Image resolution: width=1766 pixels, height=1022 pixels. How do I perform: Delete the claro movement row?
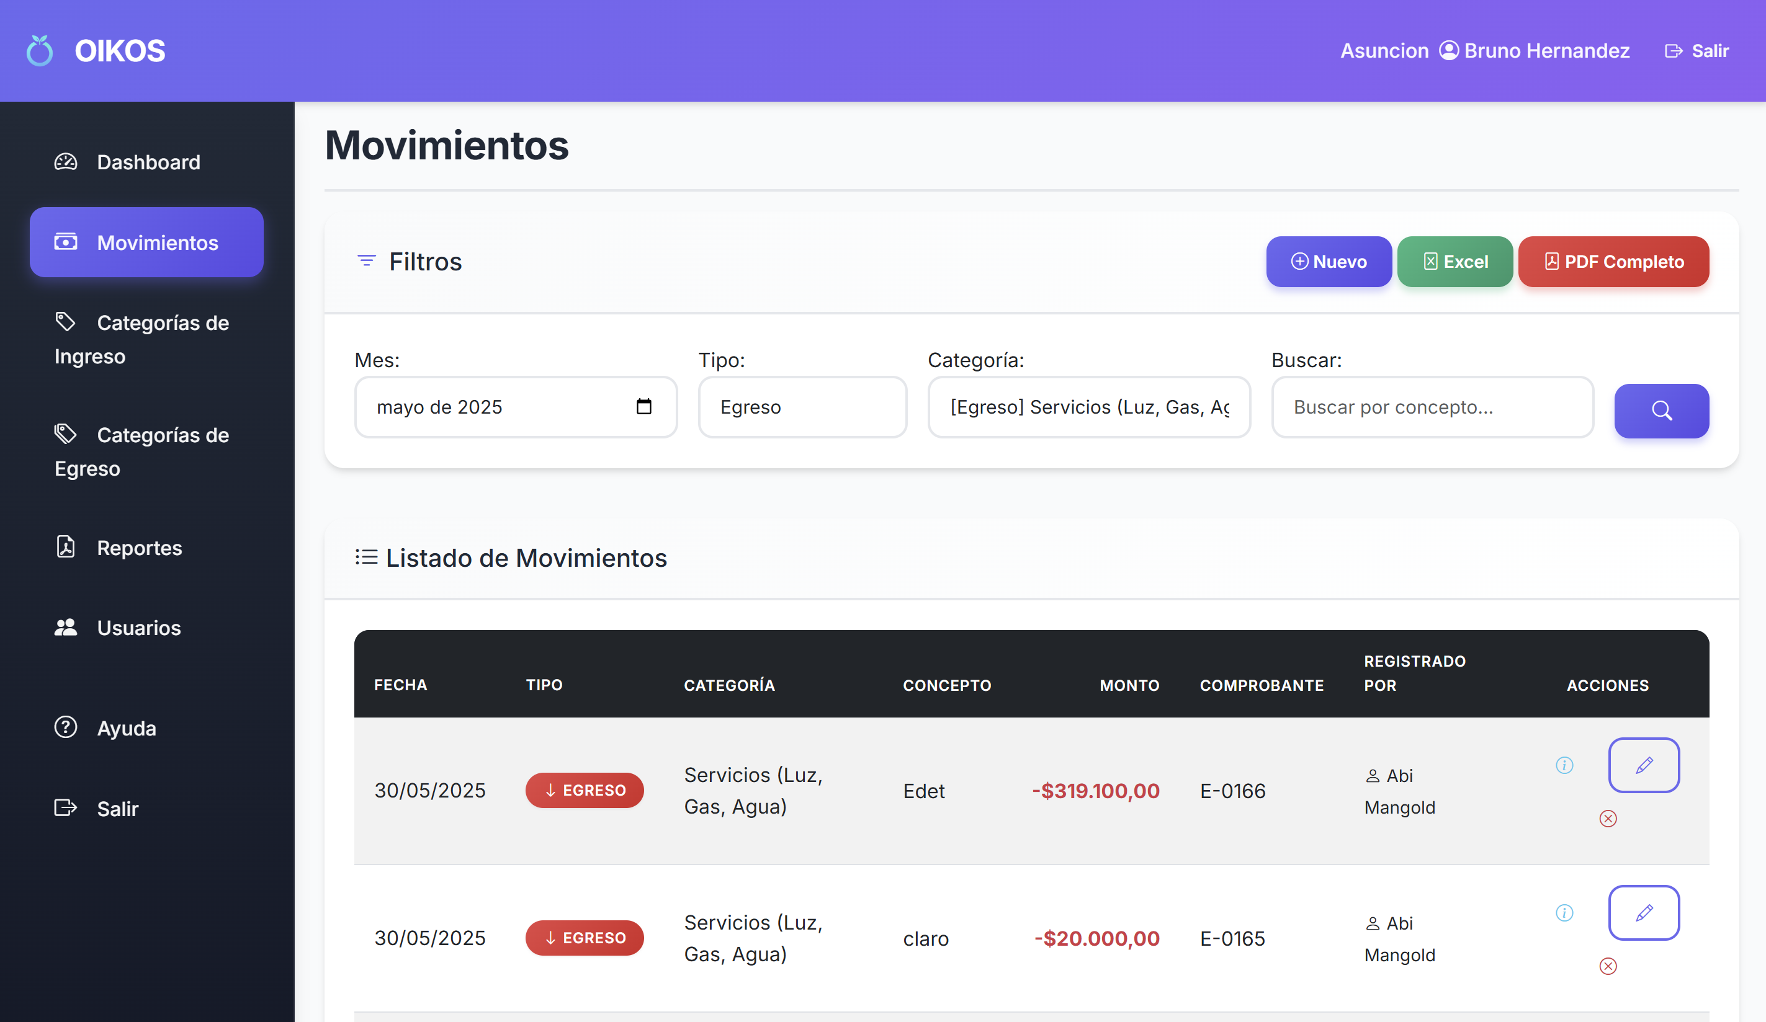coord(1608,966)
